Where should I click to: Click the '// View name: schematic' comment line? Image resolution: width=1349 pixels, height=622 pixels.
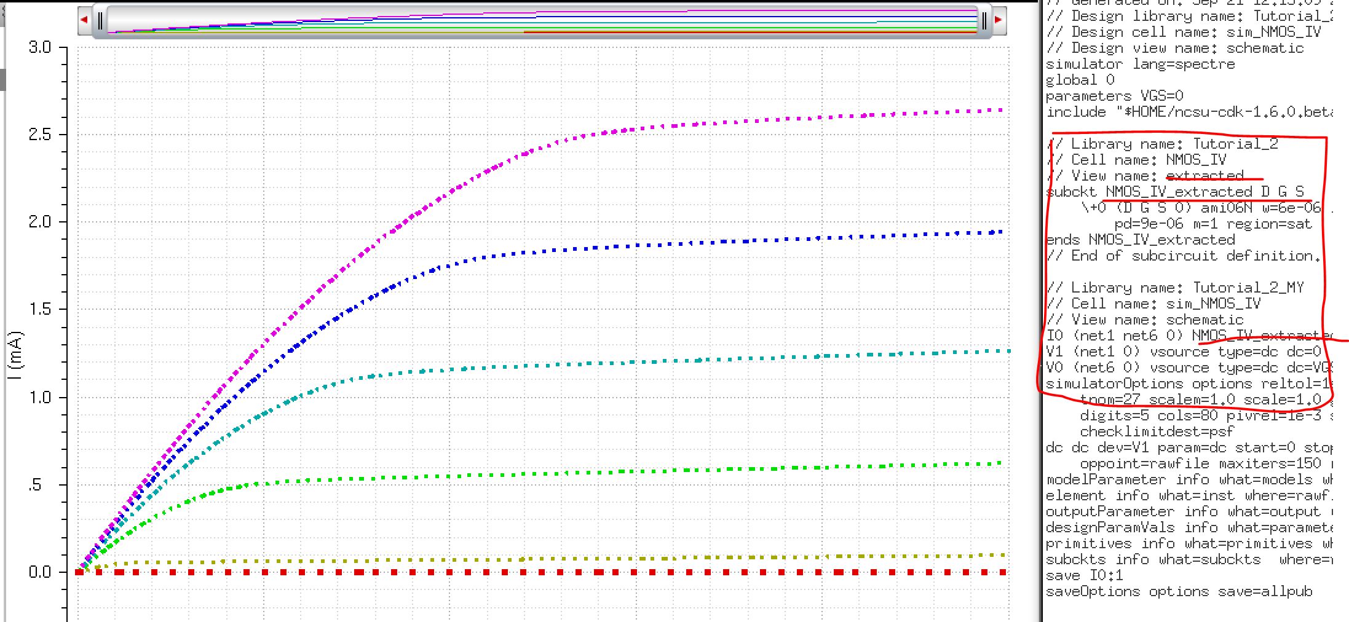point(1145,320)
